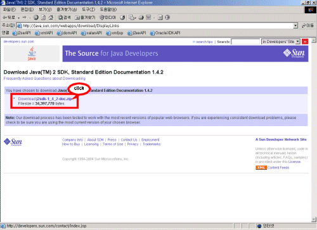Screen dimensions: 317x230
Task: Open the 'in Developers' Site' search scope dropdown
Action: 281,42
